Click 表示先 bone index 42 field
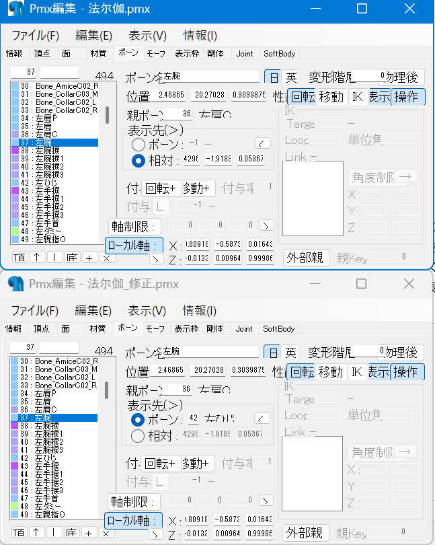Viewport: 435px width, 545px height. [x=194, y=418]
